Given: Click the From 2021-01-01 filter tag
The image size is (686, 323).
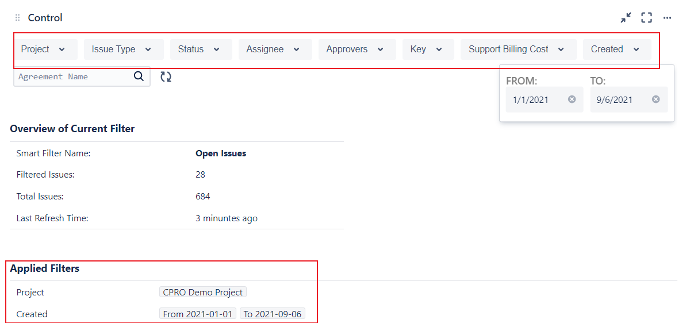Looking at the screenshot, I should [x=198, y=314].
